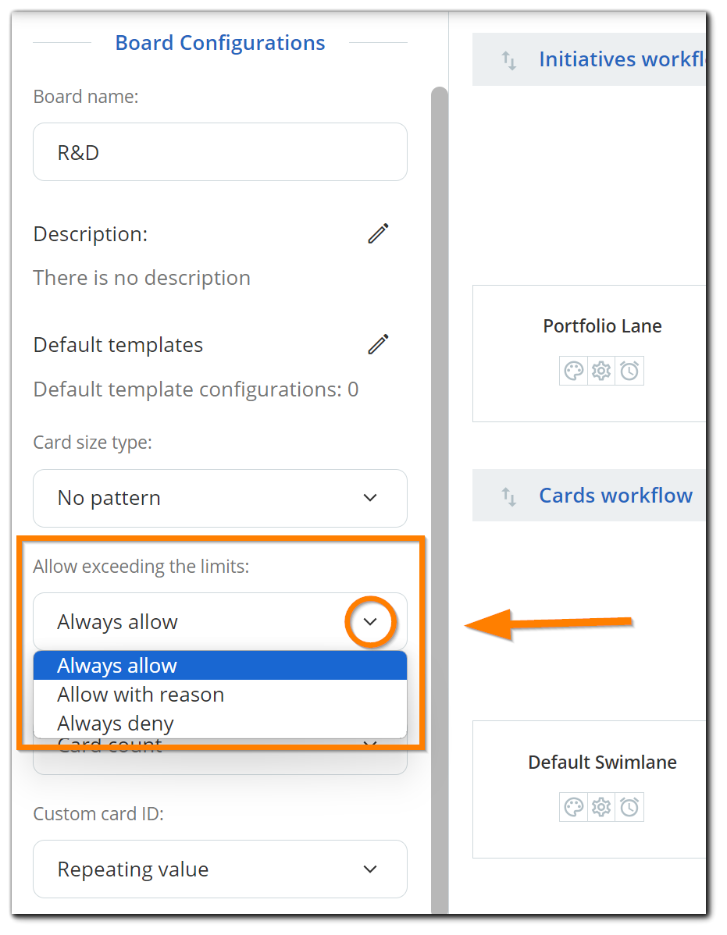727x935 pixels.
Task: Collapse the Allow exceeding the limits dropdown
Action: click(x=370, y=621)
